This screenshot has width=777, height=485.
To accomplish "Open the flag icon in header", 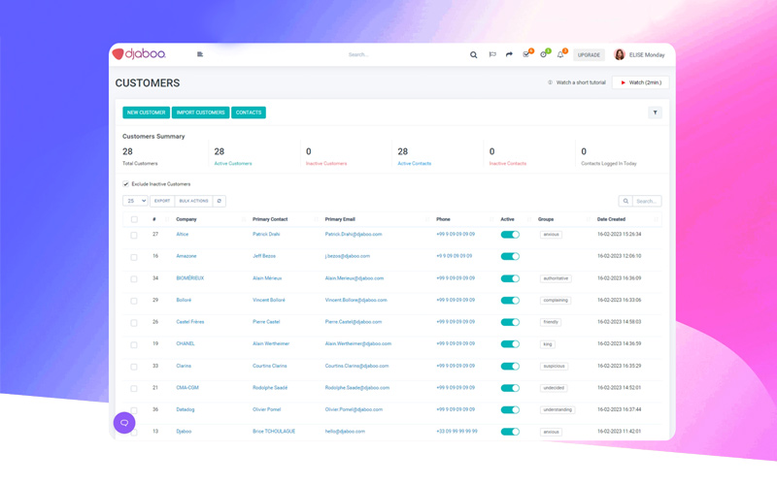I will point(492,55).
